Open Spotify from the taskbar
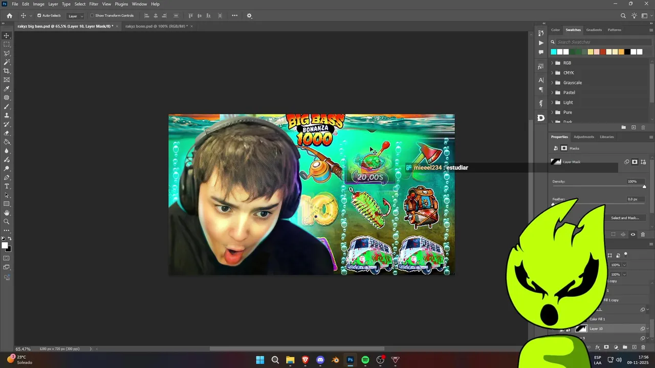Viewport: 655px width, 368px height. [365, 360]
